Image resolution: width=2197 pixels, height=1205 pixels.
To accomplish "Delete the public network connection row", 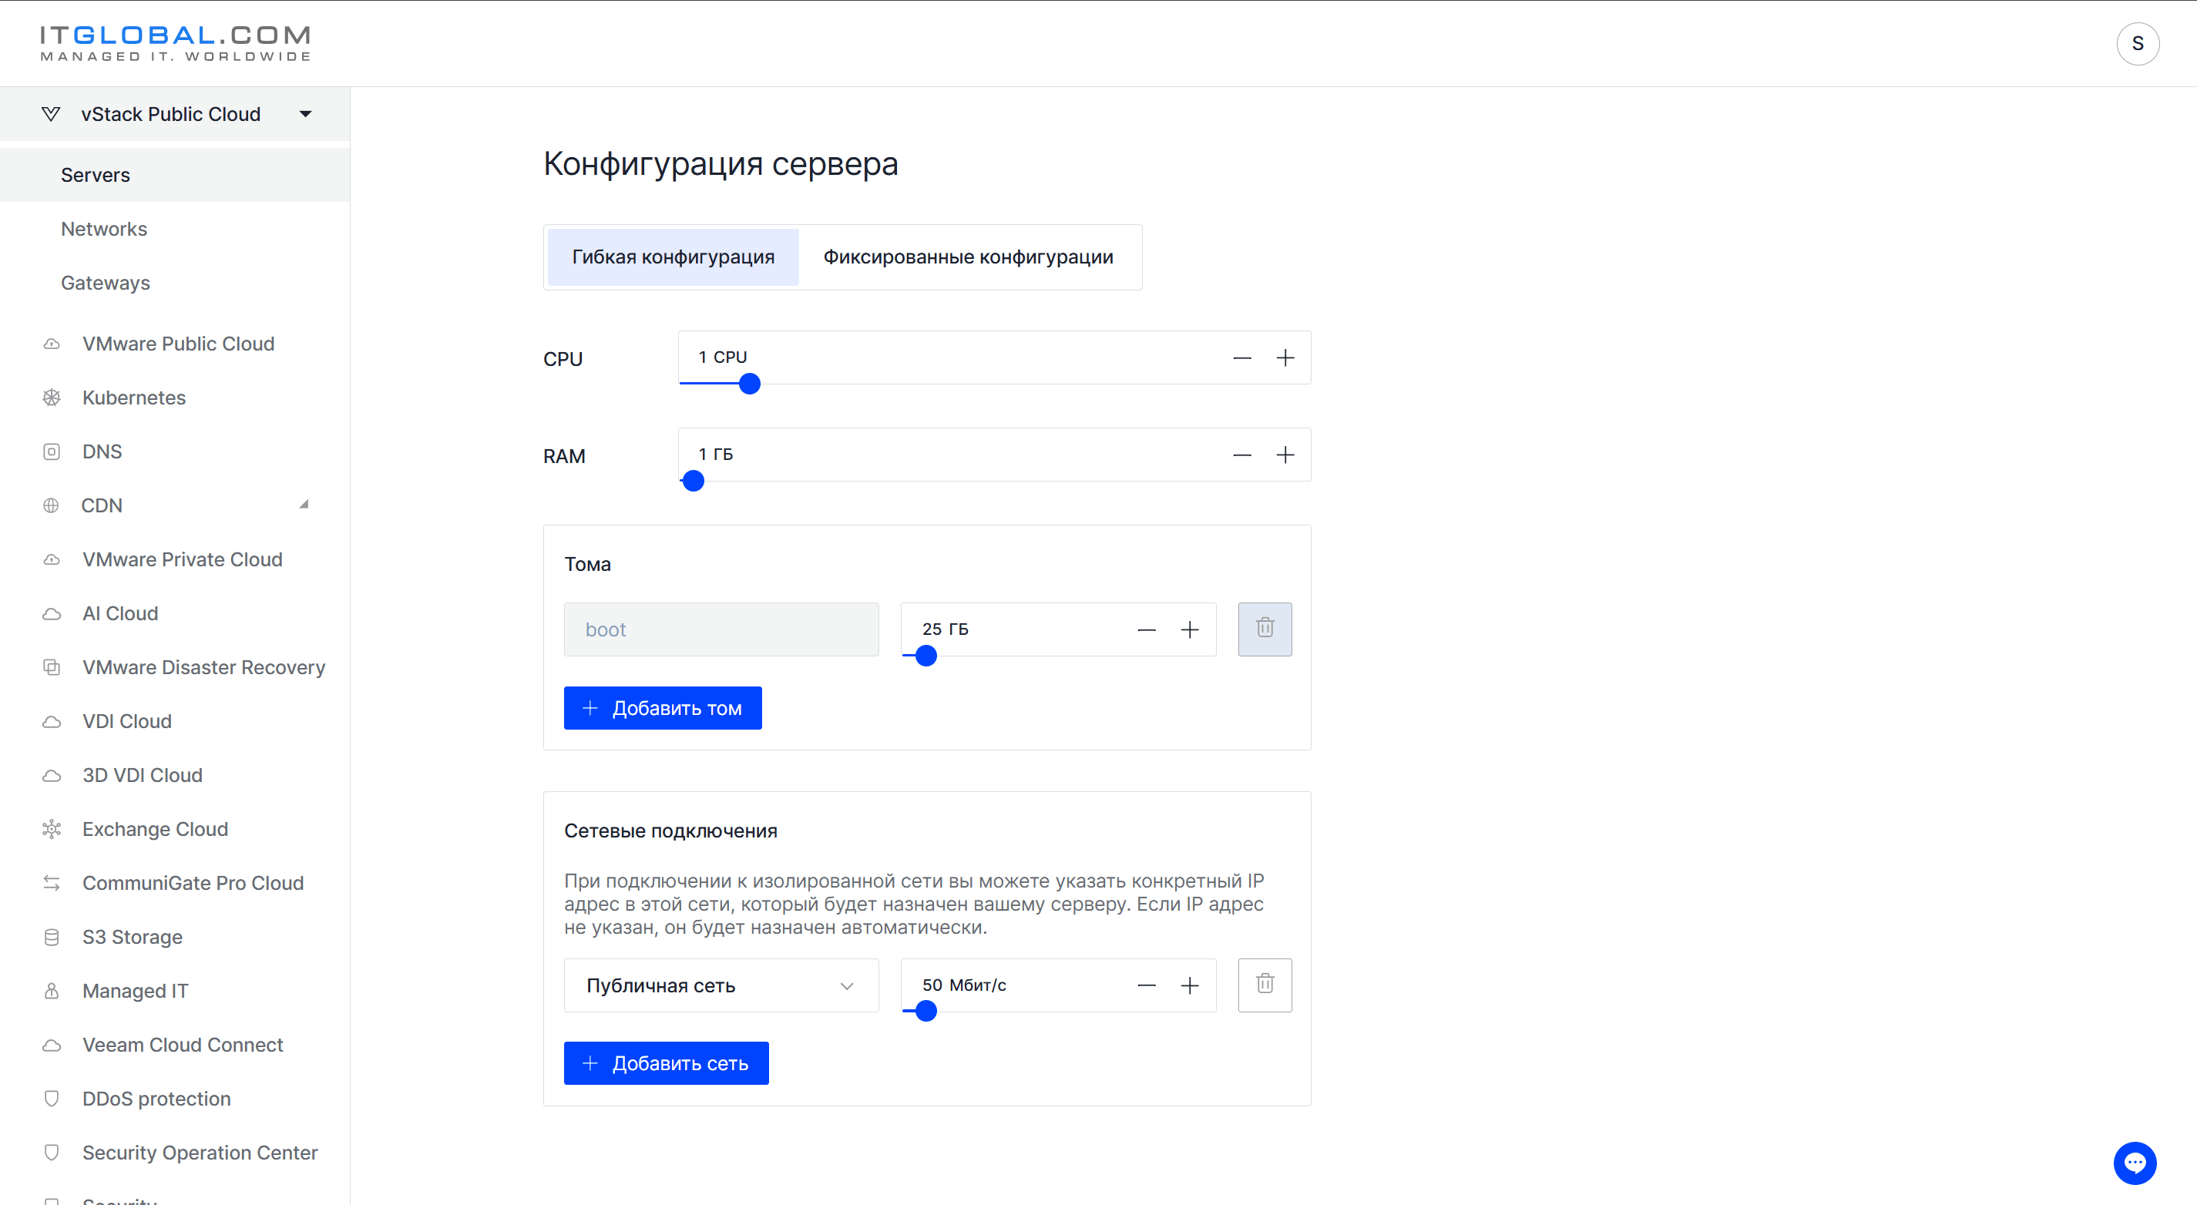I will pos(1264,985).
